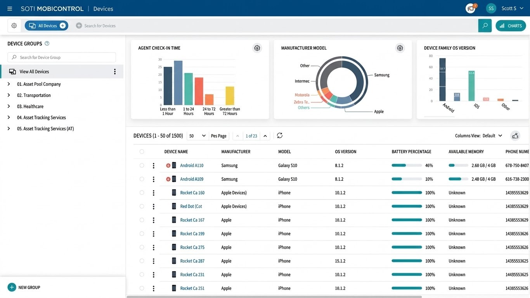Open the hamburger navigation menu
The height and width of the screenshot is (298, 530).
tap(10, 9)
